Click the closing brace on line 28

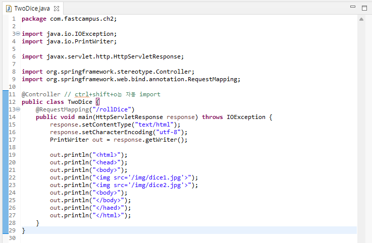37,223
